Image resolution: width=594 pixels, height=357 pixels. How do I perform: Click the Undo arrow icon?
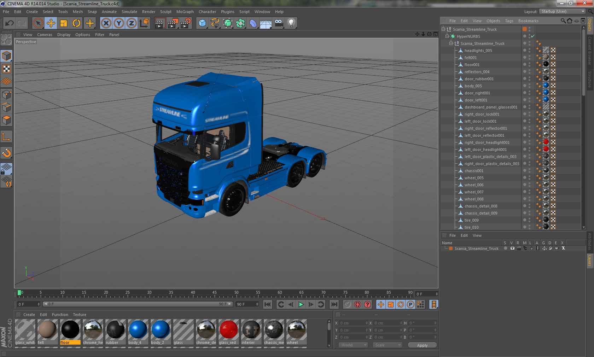[10, 23]
